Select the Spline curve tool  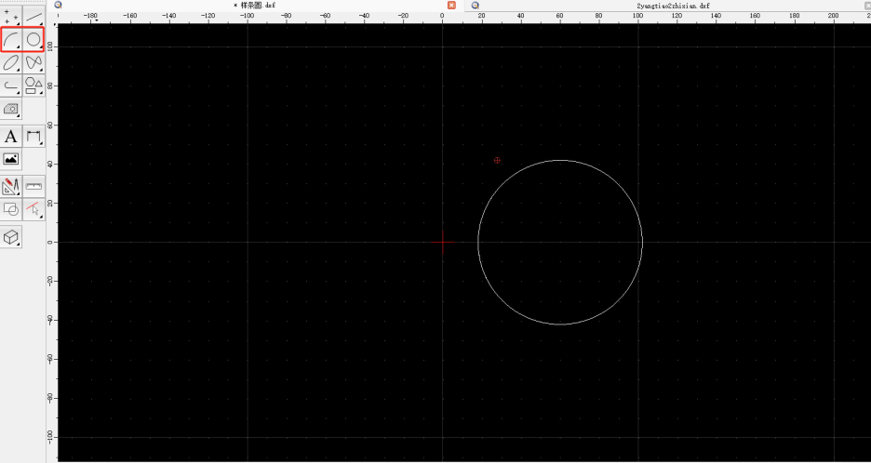[x=34, y=63]
